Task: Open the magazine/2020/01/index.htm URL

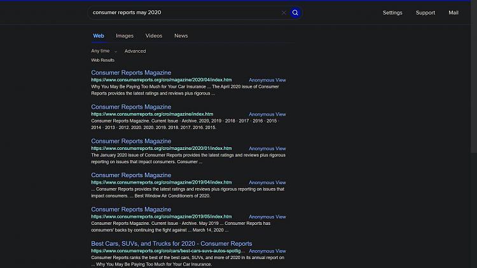Action: pos(162,148)
